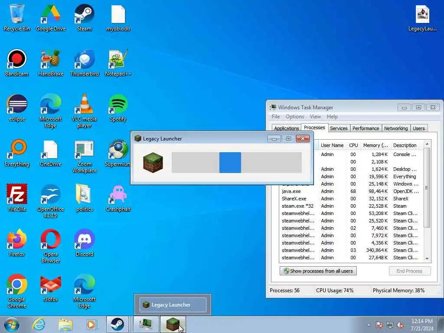Select the eclipse desktop icon
The width and height of the screenshot is (444, 333).
click(17, 108)
